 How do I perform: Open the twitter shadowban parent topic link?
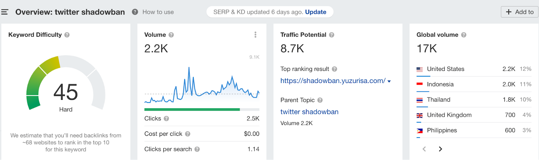[309, 112]
